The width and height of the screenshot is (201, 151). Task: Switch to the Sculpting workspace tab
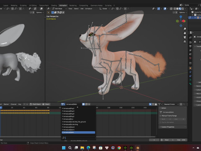pos(23,5)
